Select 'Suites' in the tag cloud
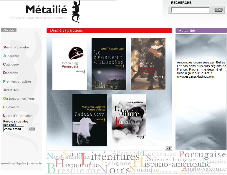The width and height of the screenshot is (227, 175). 73,153
